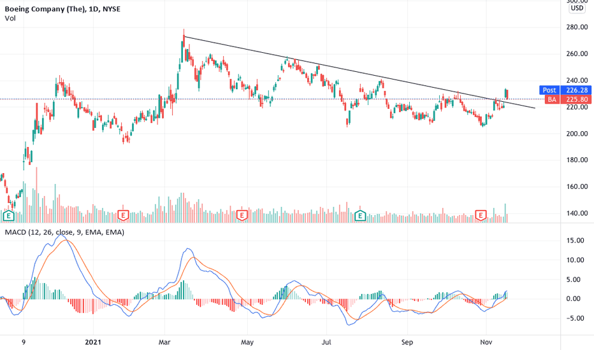Click the Jul label on time axis
Image resolution: width=594 pixels, height=350 pixels.
pos(326,342)
